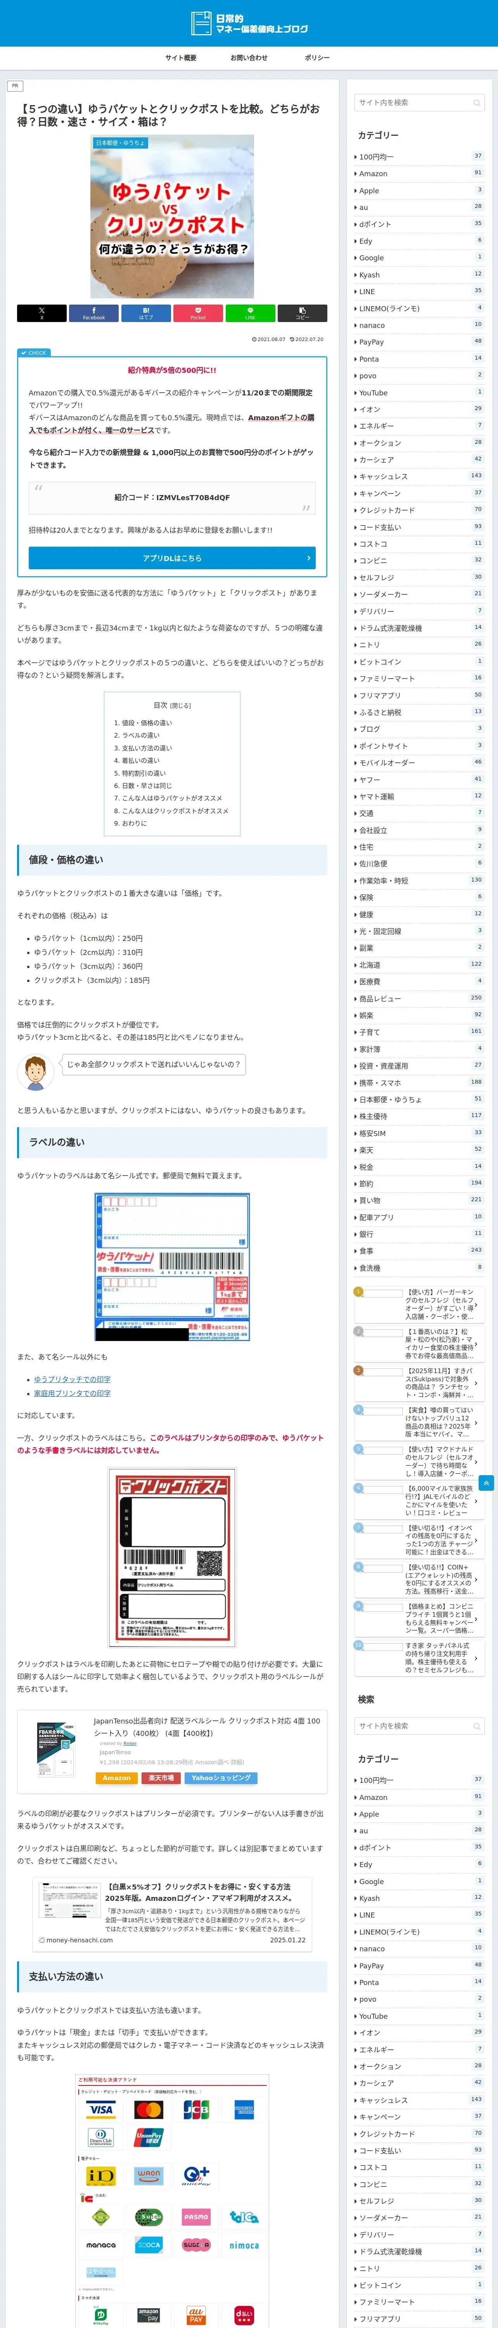Open top sidebar クレジットカード category
The image size is (498, 2328).
pyautogui.click(x=419, y=511)
